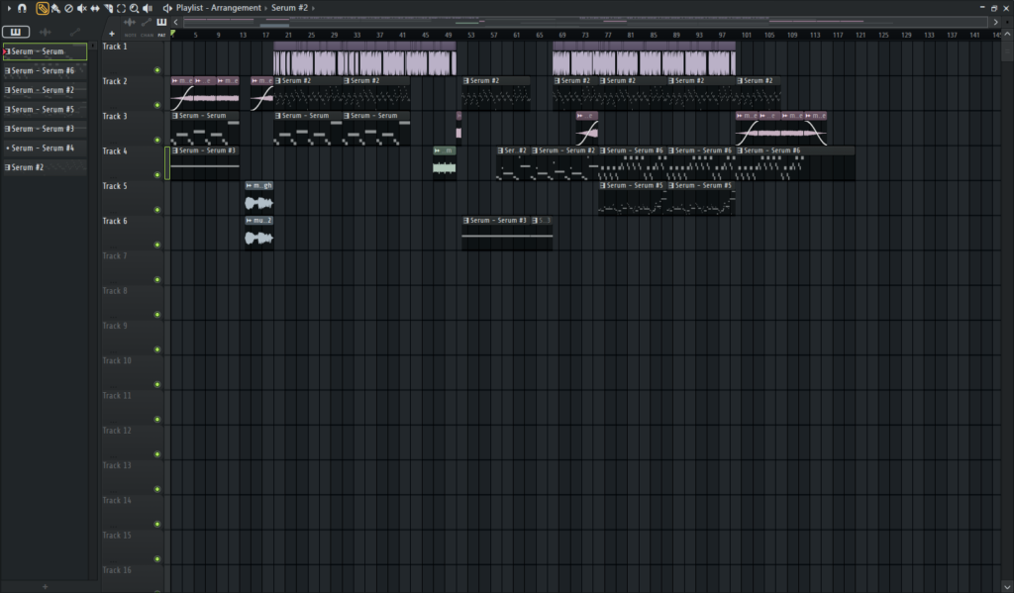Viewport: 1014px width, 593px height.
Task: Open the playlist options menu arrow
Action: coord(8,8)
